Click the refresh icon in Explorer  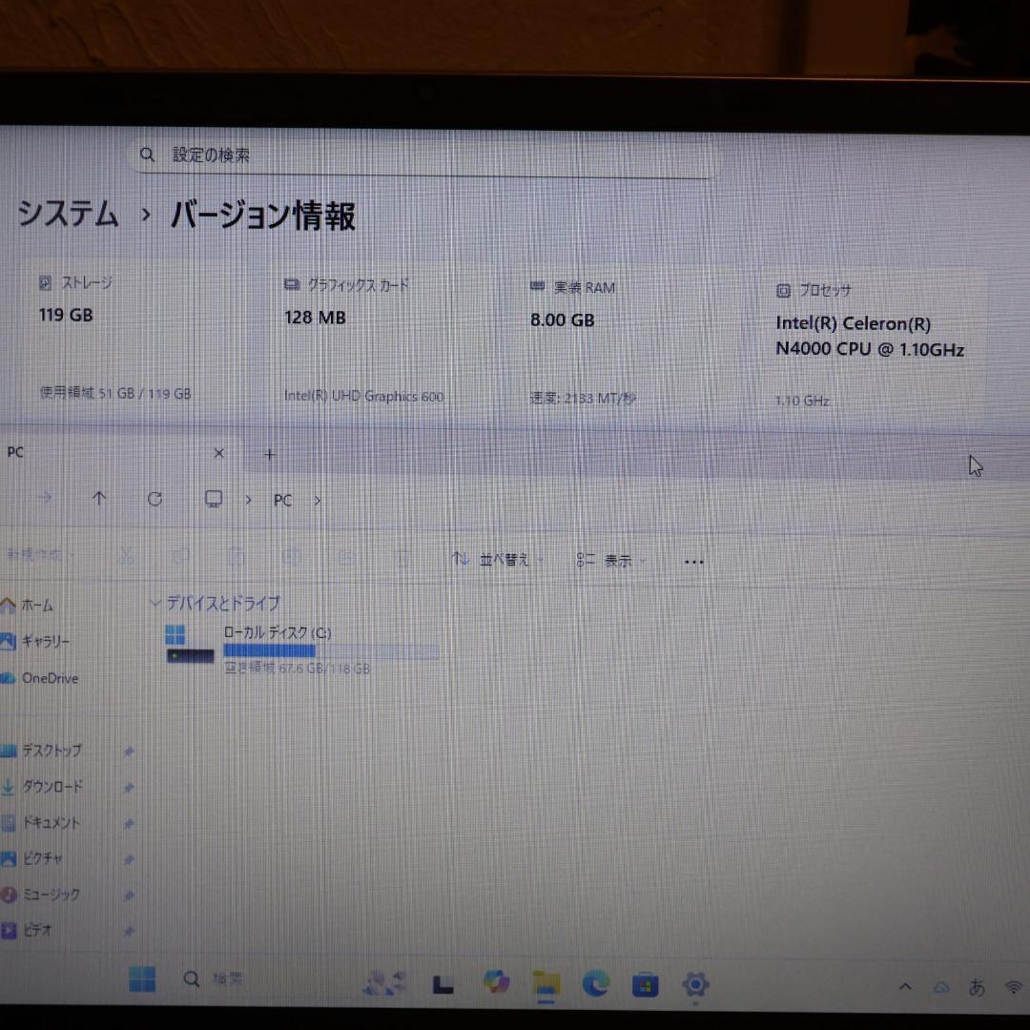pyautogui.click(x=154, y=499)
